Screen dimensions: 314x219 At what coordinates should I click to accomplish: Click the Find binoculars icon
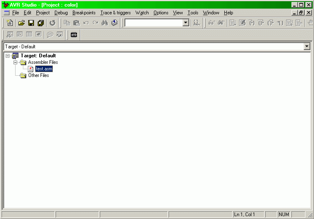[x=104, y=23]
